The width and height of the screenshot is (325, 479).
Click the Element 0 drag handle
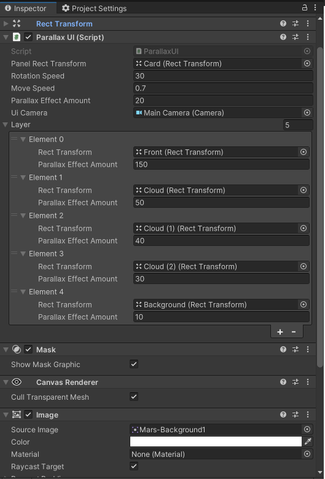14,139
